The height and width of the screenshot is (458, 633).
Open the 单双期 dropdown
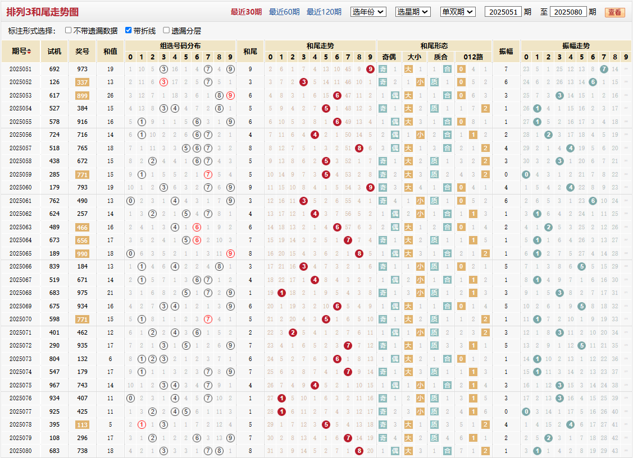click(458, 12)
